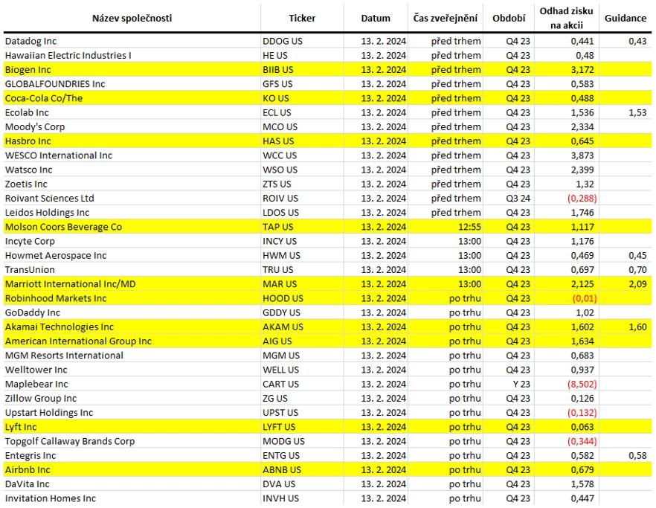
Task: Click the Marriott International Inc/MD row name
Action: (70, 284)
